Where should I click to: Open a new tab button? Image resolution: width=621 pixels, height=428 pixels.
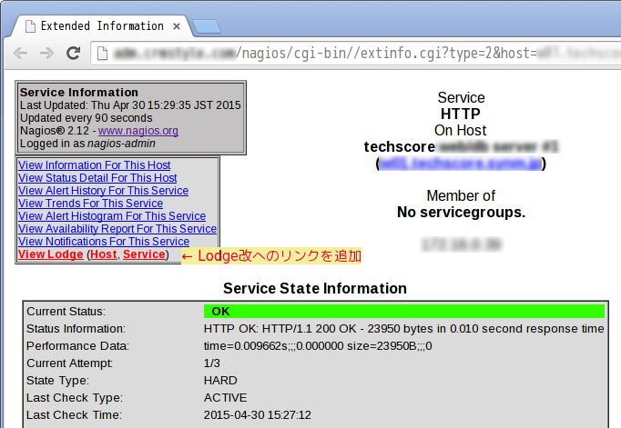(x=206, y=26)
